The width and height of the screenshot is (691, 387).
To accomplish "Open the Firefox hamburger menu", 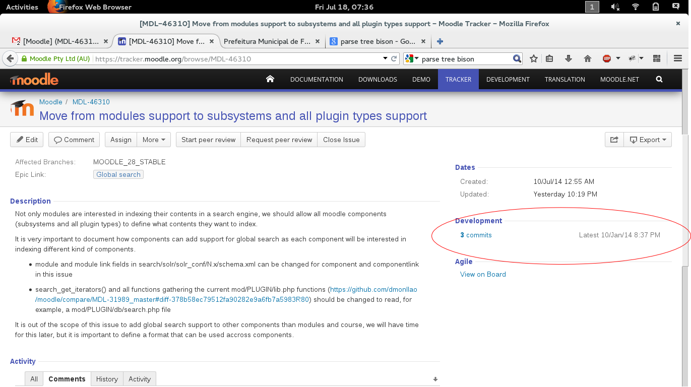I will coord(678,58).
